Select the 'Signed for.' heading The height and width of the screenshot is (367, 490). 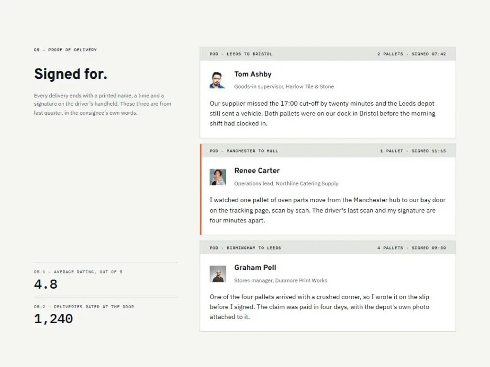tap(71, 74)
